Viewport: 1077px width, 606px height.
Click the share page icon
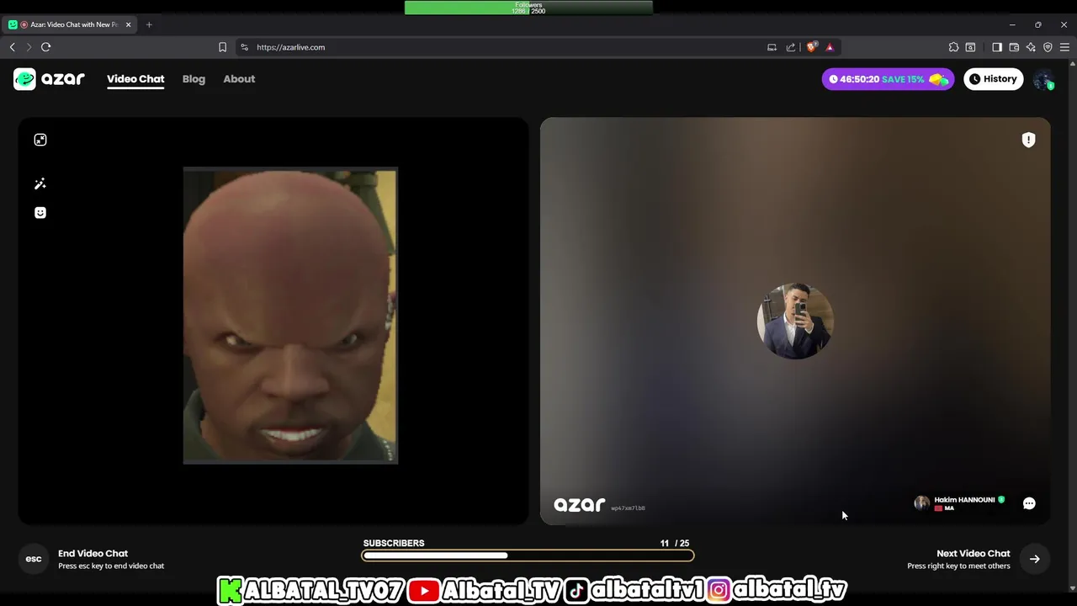tap(791, 47)
